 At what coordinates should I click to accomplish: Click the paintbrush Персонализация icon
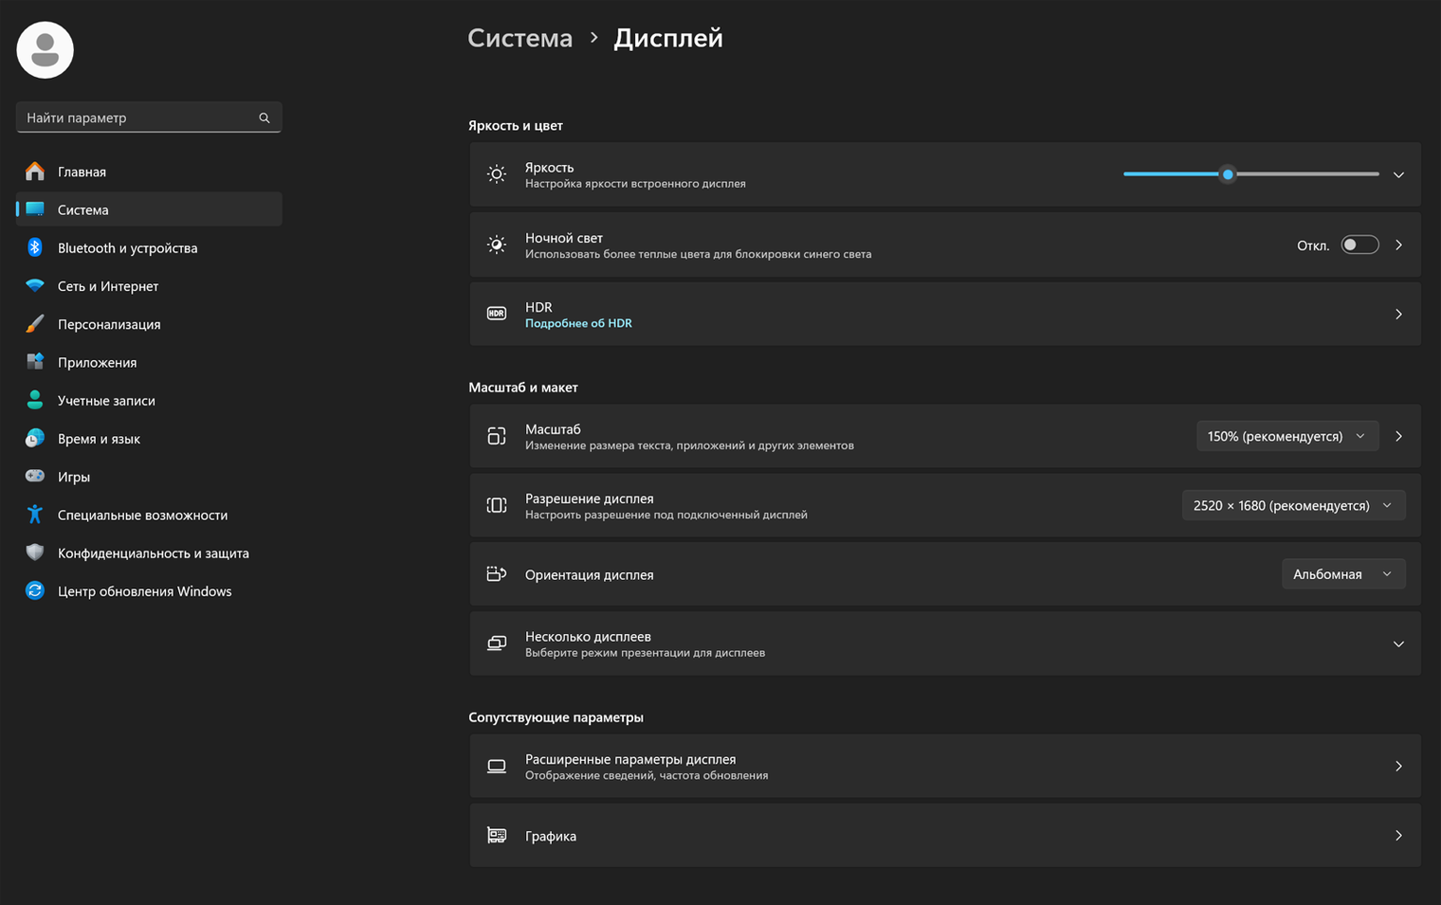pos(35,324)
